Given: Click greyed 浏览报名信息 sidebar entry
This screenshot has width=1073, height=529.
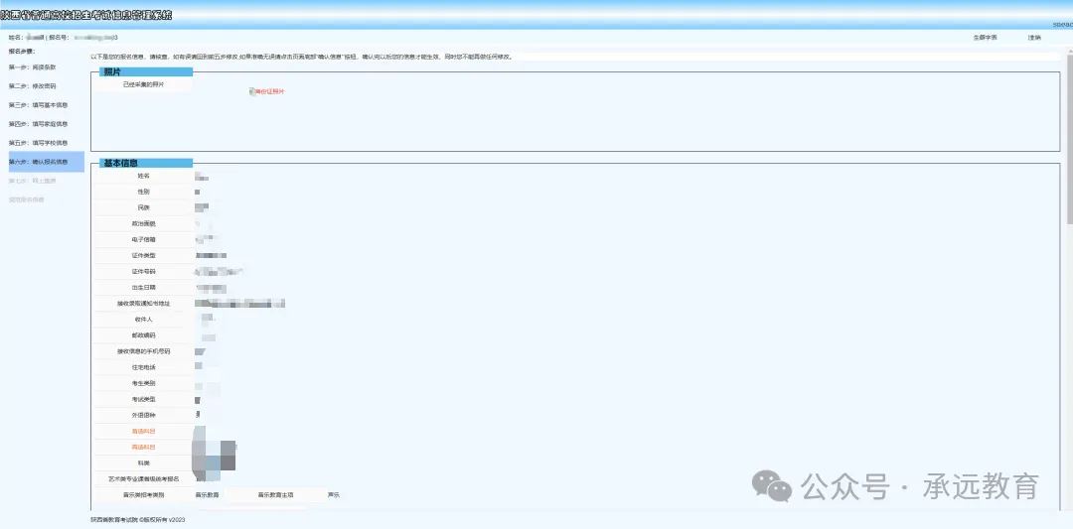Looking at the screenshot, I should click(x=26, y=199).
